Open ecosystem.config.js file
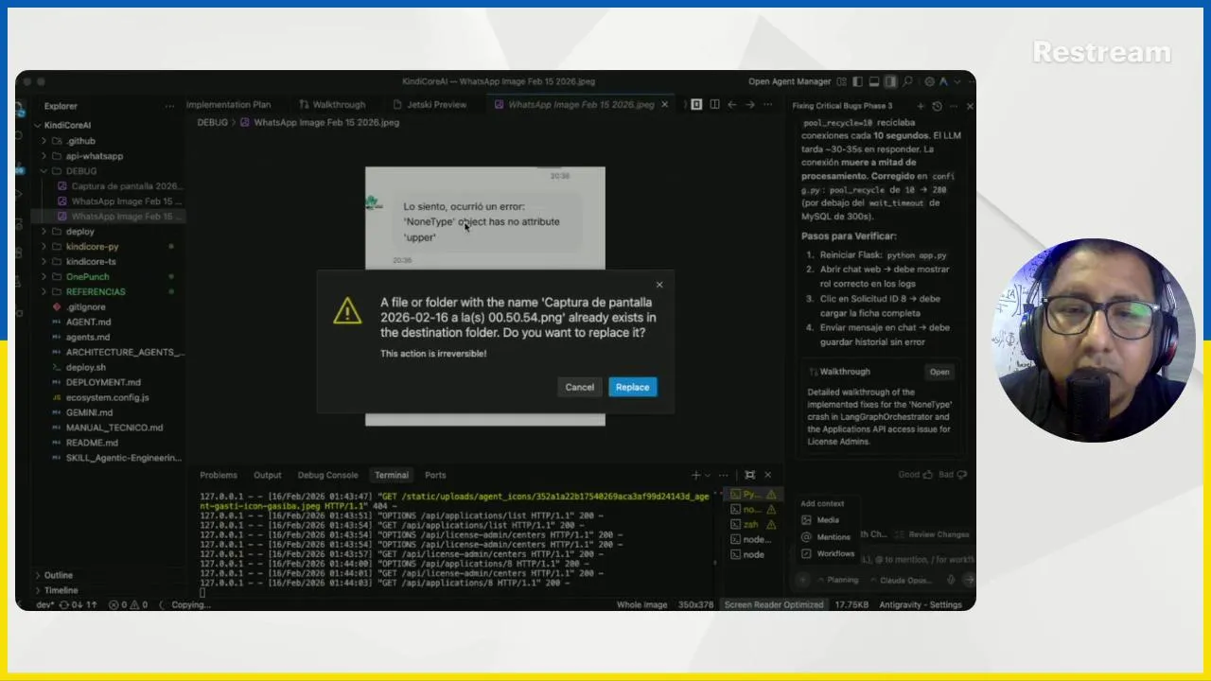Image resolution: width=1211 pixels, height=681 pixels. point(107,397)
